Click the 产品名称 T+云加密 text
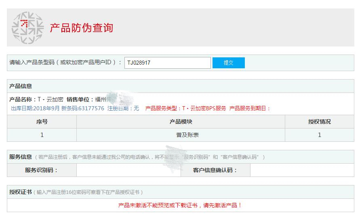The height and width of the screenshot is (221, 362). coord(36,99)
